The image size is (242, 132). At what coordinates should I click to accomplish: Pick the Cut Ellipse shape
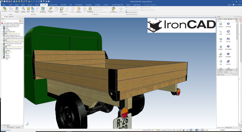point(228,55)
